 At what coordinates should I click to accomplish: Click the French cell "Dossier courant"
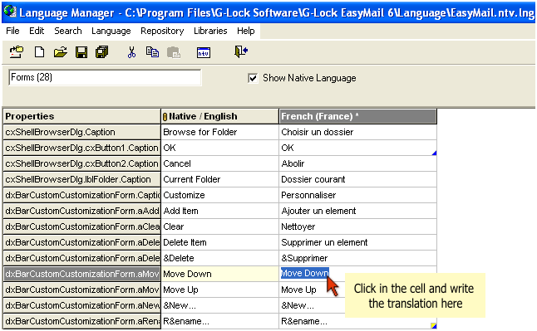click(x=358, y=179)
